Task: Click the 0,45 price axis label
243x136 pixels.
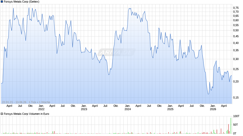Action: tap(236, 36)
